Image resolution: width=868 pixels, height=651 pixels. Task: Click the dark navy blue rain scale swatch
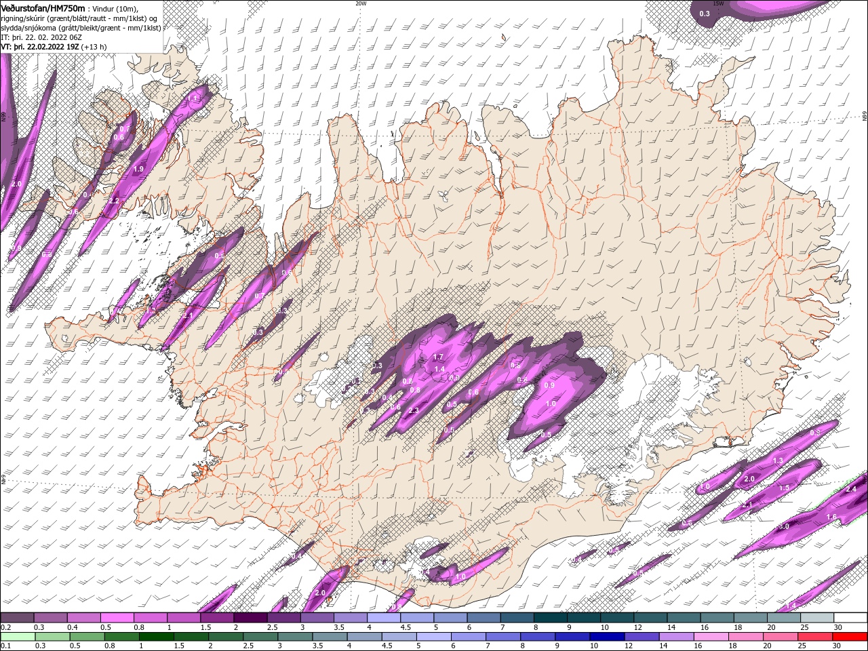(x=606, y=637)
